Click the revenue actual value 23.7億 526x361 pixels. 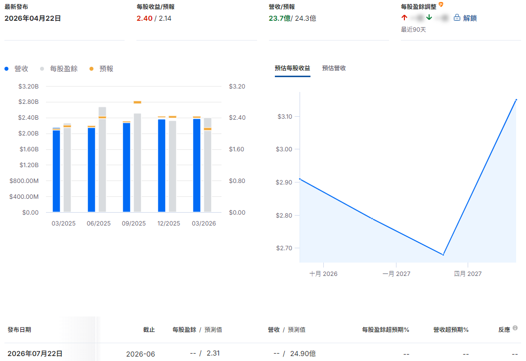click(x=279, y=18)
